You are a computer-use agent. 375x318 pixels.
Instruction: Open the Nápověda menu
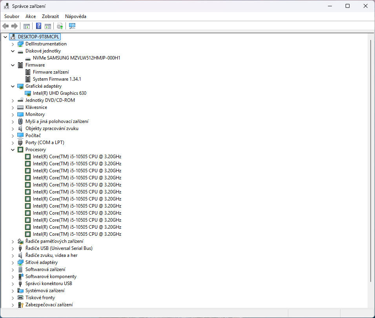[75, 16]
